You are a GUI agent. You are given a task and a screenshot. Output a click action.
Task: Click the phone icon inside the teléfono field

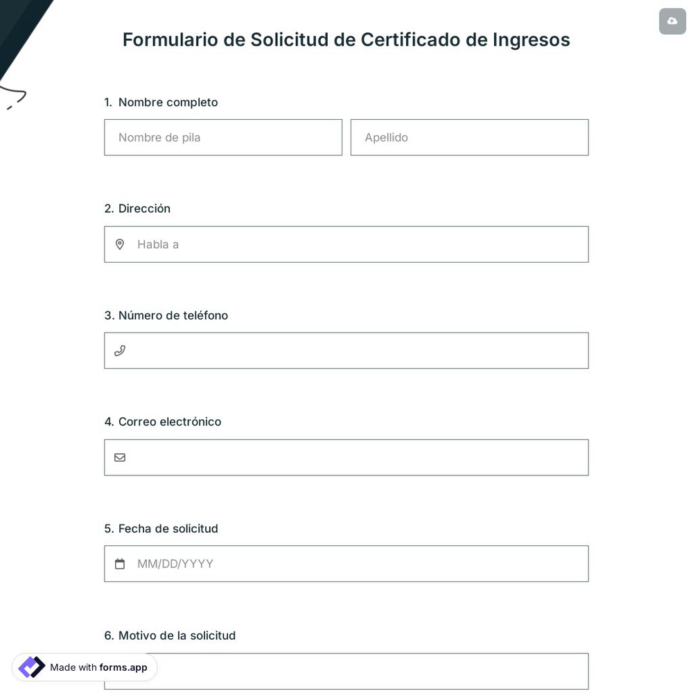pos(120,350)
